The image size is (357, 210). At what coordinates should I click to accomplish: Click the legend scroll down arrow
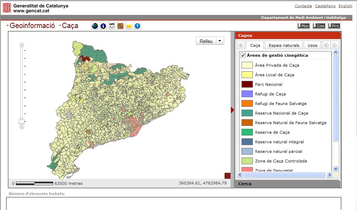click(x=335, y=169)
